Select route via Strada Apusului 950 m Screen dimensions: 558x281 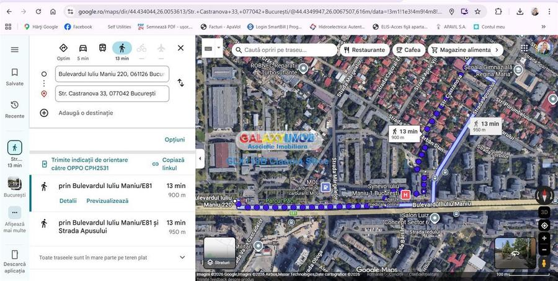coord(113,227)
